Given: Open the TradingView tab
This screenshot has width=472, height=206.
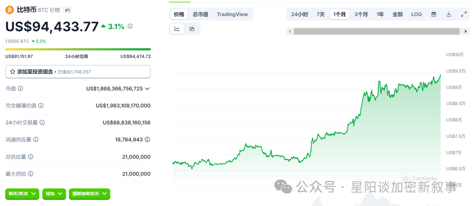Looking at the screenshot, I should (x=232, y=14).
